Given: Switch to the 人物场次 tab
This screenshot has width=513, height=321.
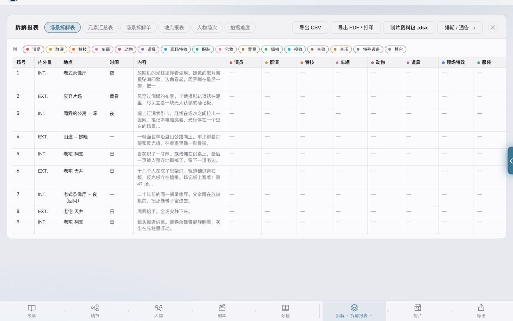Looking at the screenshot, I should pos(207,28).
